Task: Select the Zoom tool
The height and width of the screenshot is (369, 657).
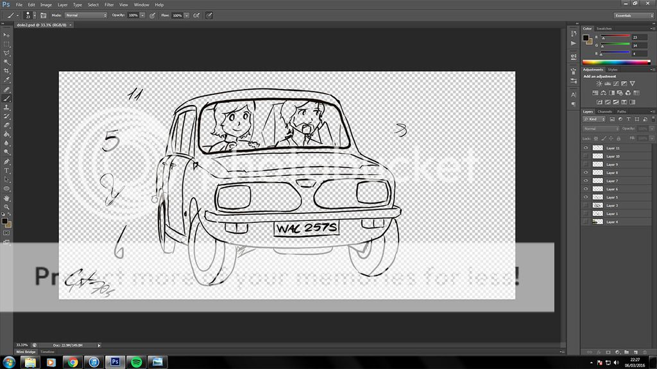Action: point(6,207)
